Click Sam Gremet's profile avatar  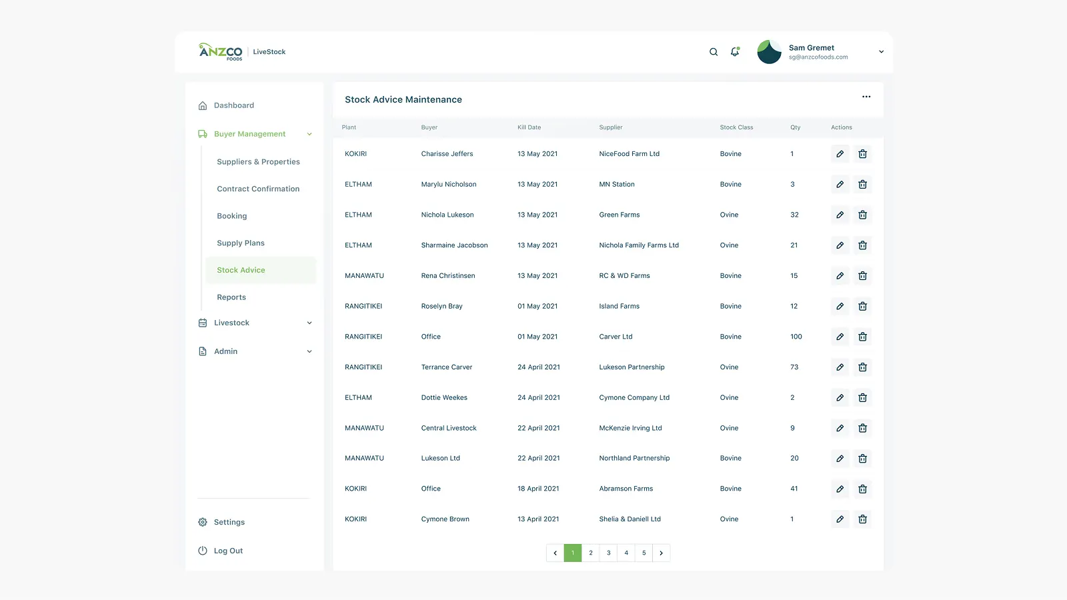769,52
